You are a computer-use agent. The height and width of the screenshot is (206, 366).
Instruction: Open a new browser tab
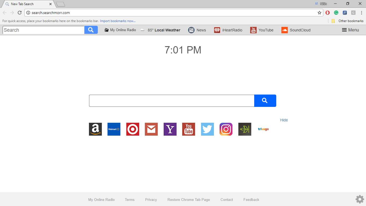[60, 4]
